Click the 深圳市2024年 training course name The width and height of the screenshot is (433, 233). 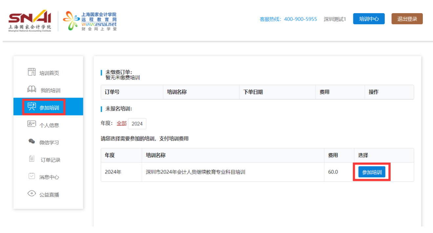coord(196,172)
